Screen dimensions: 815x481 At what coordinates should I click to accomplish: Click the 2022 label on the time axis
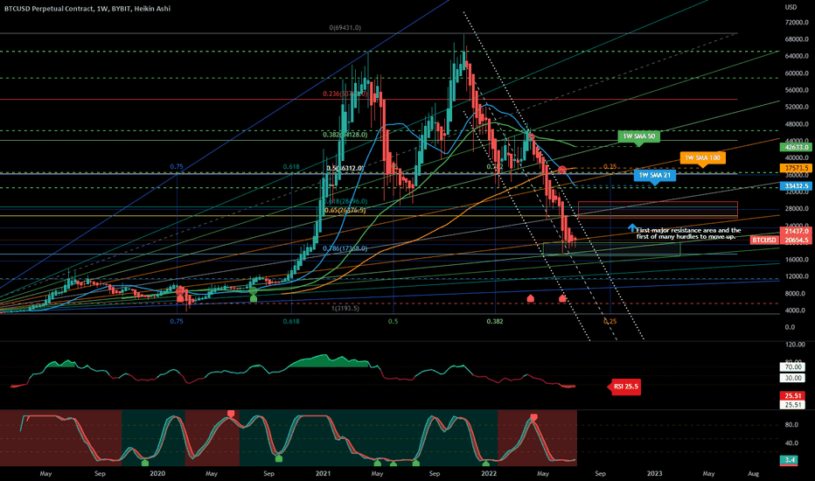pyautogui.click(x=489, y=474)
